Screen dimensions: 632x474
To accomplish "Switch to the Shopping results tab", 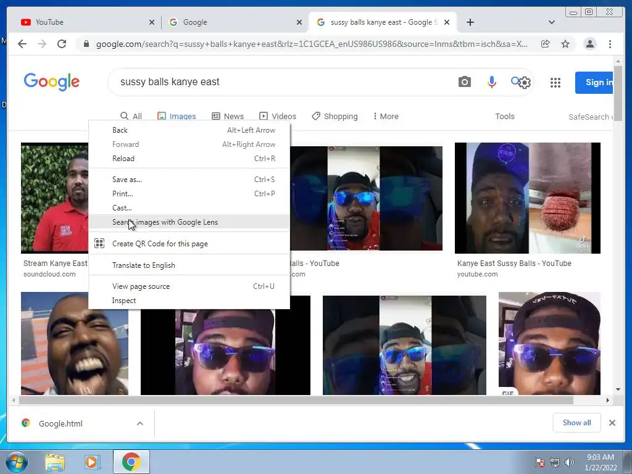I will pos(335,116).
